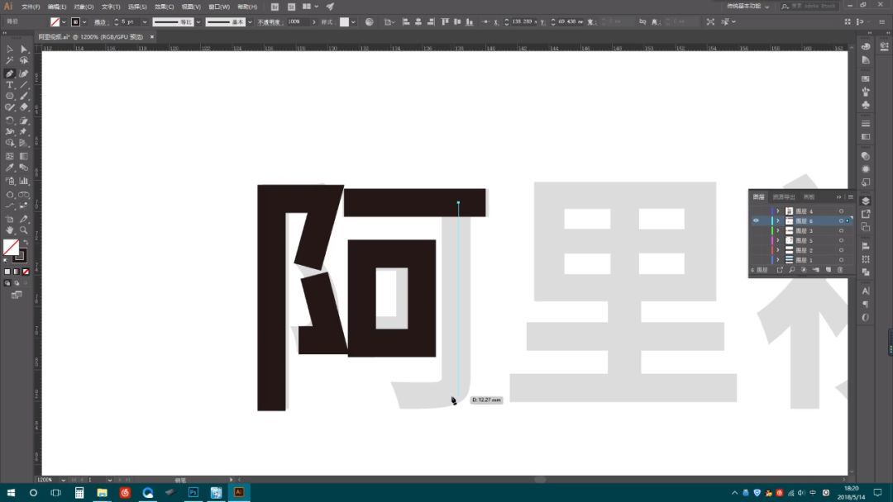Toggle visibility of 图层 3

tap(756, 230)
